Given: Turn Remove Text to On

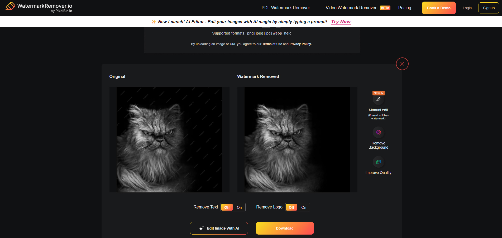Looking at the screenshot, I should 239,207.
